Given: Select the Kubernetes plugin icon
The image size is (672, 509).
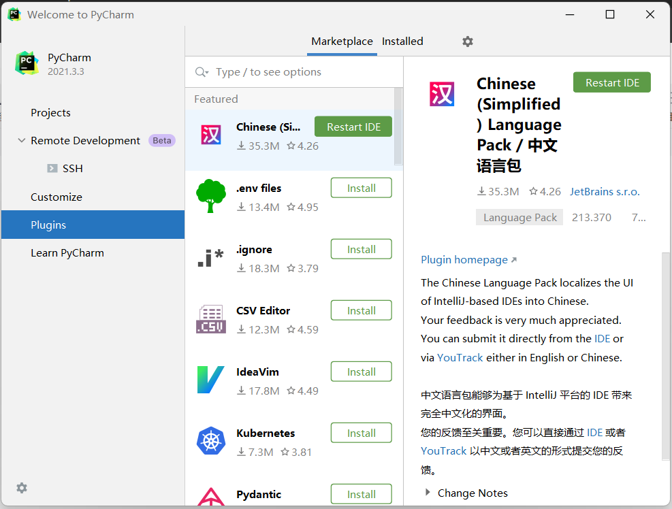Looking at the screenshot, I should [x=211, y=441].
